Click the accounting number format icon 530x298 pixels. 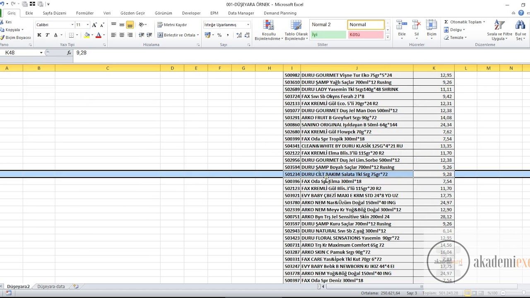tap(207, 35)
